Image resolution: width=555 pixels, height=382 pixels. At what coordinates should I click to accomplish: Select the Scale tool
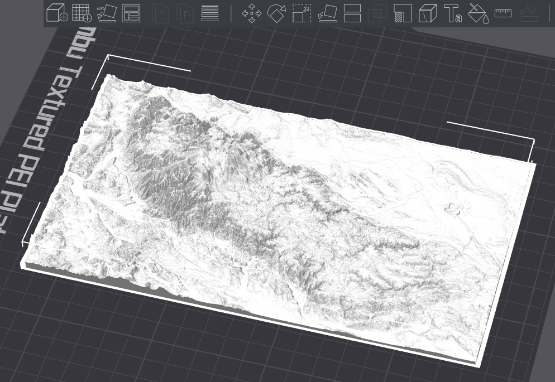click(x=302, y=13)
